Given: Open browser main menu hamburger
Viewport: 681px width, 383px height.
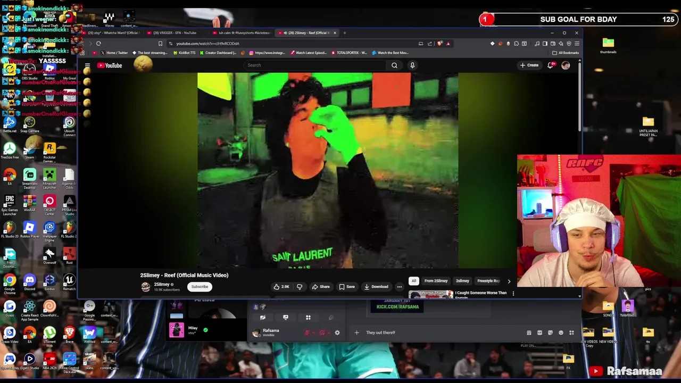Looking at the screenshot, I should click(577, 44).
